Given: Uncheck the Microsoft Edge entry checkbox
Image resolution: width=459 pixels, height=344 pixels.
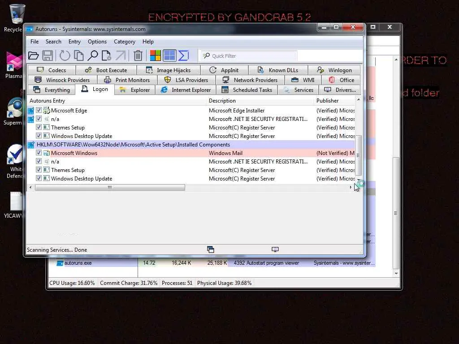Looking at the screenshot, I should point(39,110).
